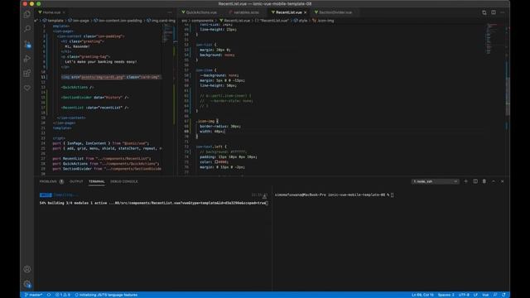Click the build progress line in left terminal
The height and width of the screenshot is (298, 530).
[154, 203]
